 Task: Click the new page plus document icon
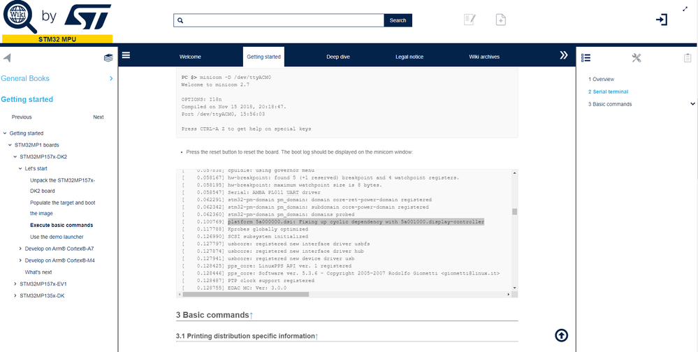(501, 20)
